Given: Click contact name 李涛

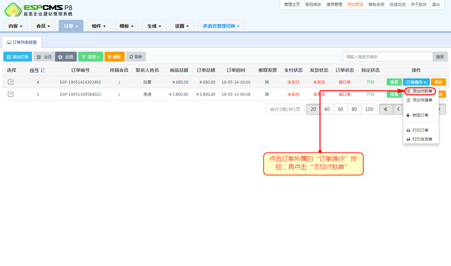Looking at the screenshot, I should pos(147,94).
